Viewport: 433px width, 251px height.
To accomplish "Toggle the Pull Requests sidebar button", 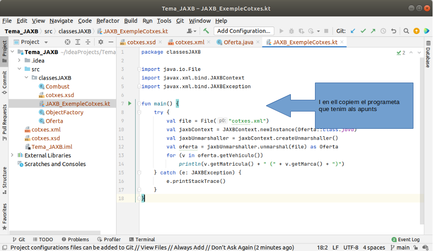I will (x=4, y=122).
